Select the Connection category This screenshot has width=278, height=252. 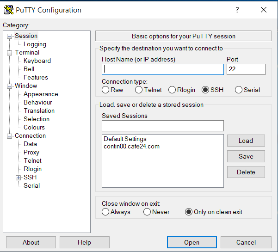(x=31, y=136)
